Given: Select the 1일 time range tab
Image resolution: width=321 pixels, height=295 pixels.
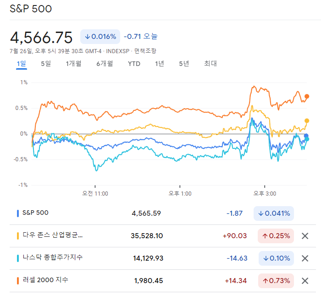Looking at the screenshot, I should coord(21,64).
